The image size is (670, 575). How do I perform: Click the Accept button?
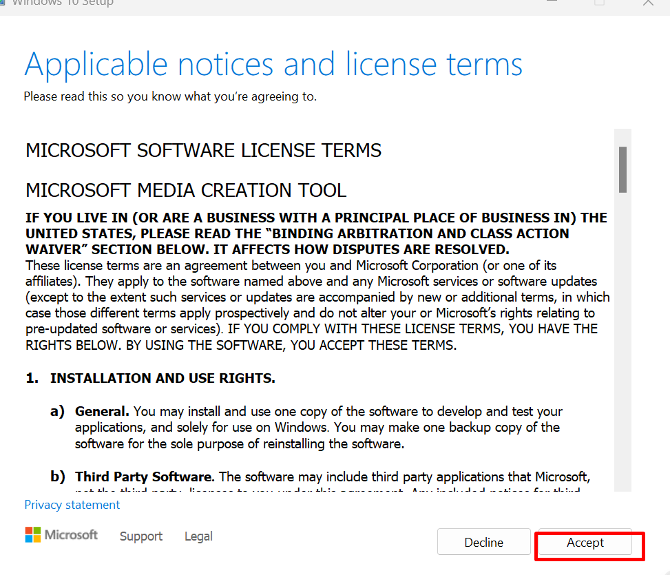point(585,542)
